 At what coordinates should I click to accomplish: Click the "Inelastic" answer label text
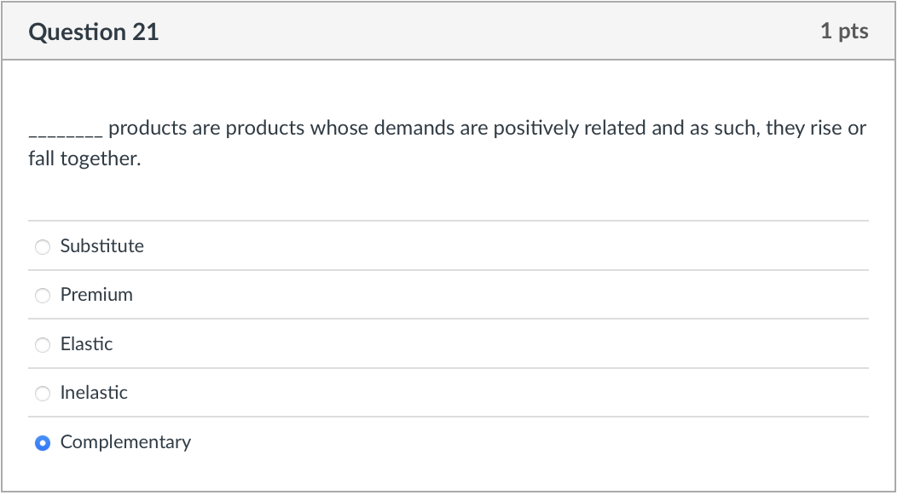coord(94,393)
